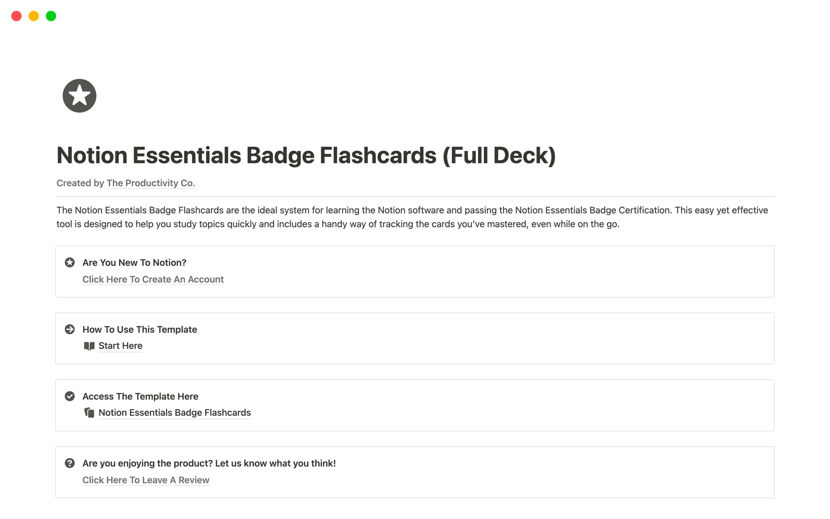Click the checkmark circle icon on Access Template
The image size is (830, 519).
click(x=70, y=396)
